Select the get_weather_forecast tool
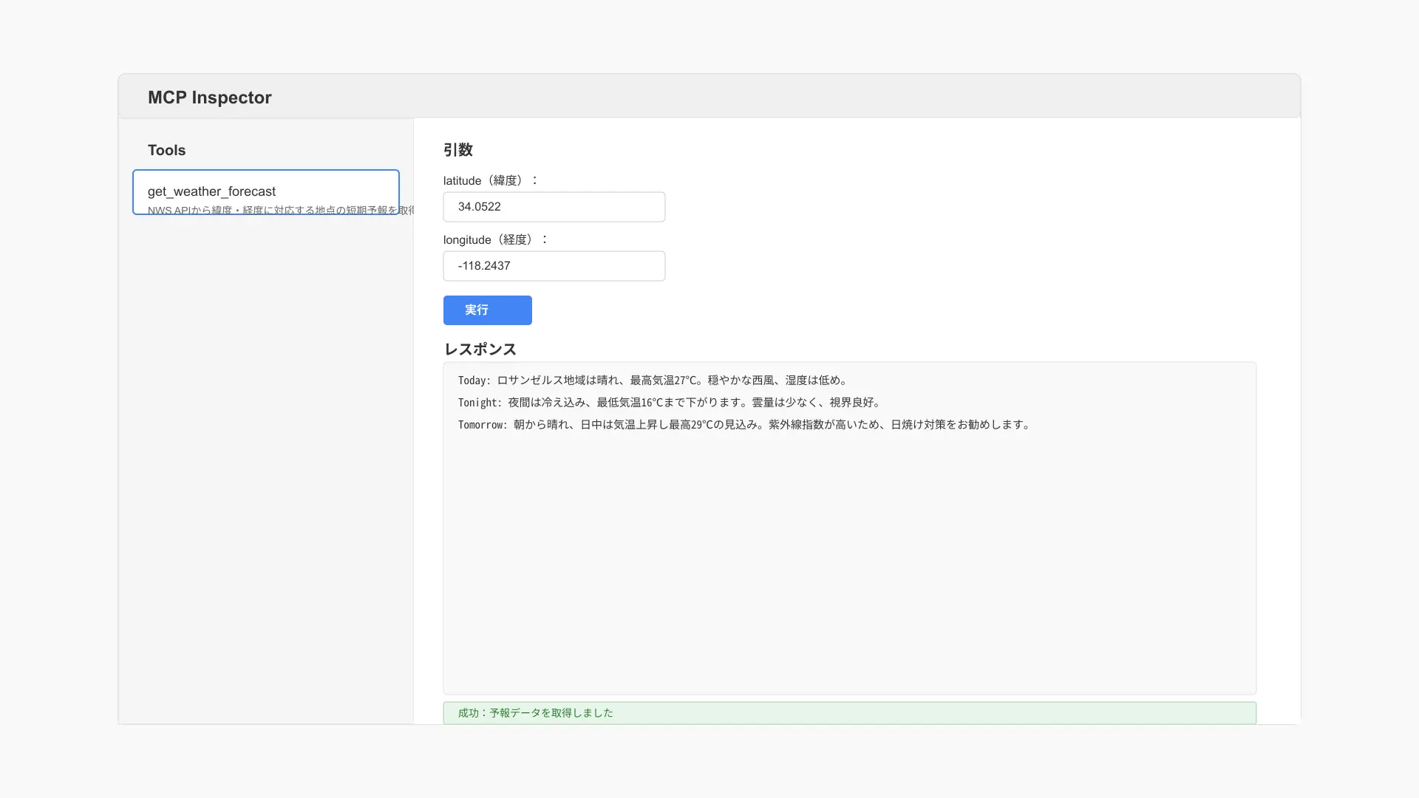1419x798 pixels. 266,192
